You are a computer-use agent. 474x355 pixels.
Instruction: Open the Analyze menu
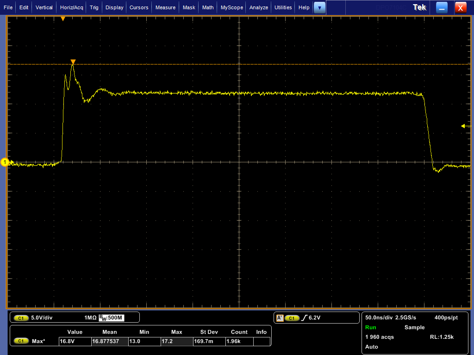click(x=259, y=7)
